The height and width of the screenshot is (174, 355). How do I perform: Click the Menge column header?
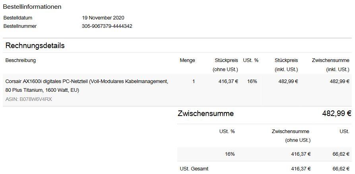tap(187, 60)
